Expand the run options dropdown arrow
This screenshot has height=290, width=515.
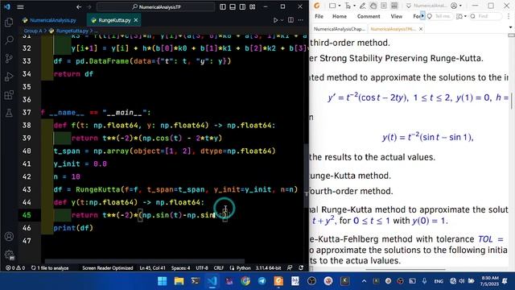[282, 20]
